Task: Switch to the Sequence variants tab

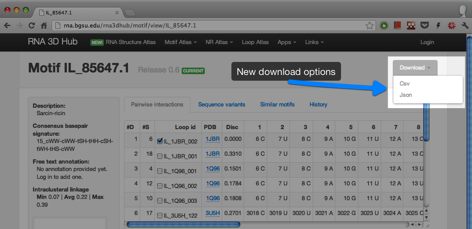Action: (221, 105)
